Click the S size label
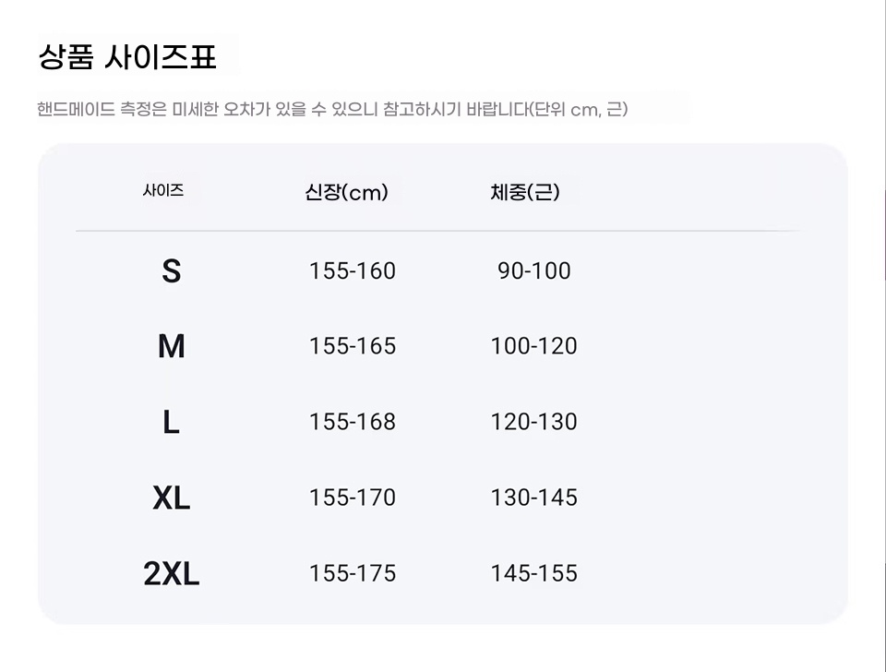This screenshot has width=886, height=672. 171,271
